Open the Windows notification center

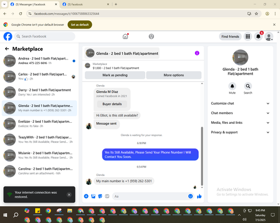273,215
